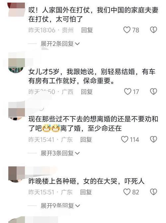
Task: Reply to the 15:41 Guangdong comment
Action: point(86,139)
